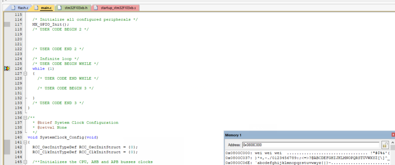Click the 'USER CODE END 3' comment
This screenshot has height=165, width=395.
tap(58, 103)
